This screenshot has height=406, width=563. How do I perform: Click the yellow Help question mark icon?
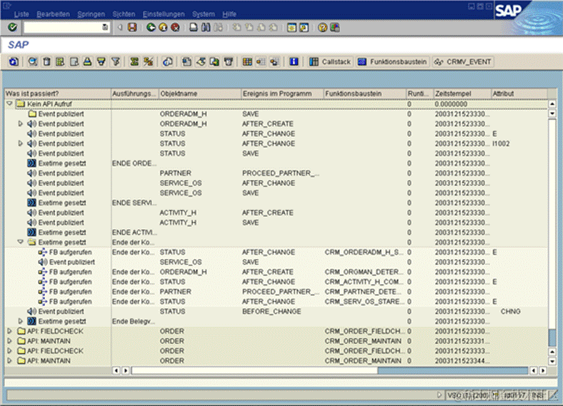click(x=322, y=27)
